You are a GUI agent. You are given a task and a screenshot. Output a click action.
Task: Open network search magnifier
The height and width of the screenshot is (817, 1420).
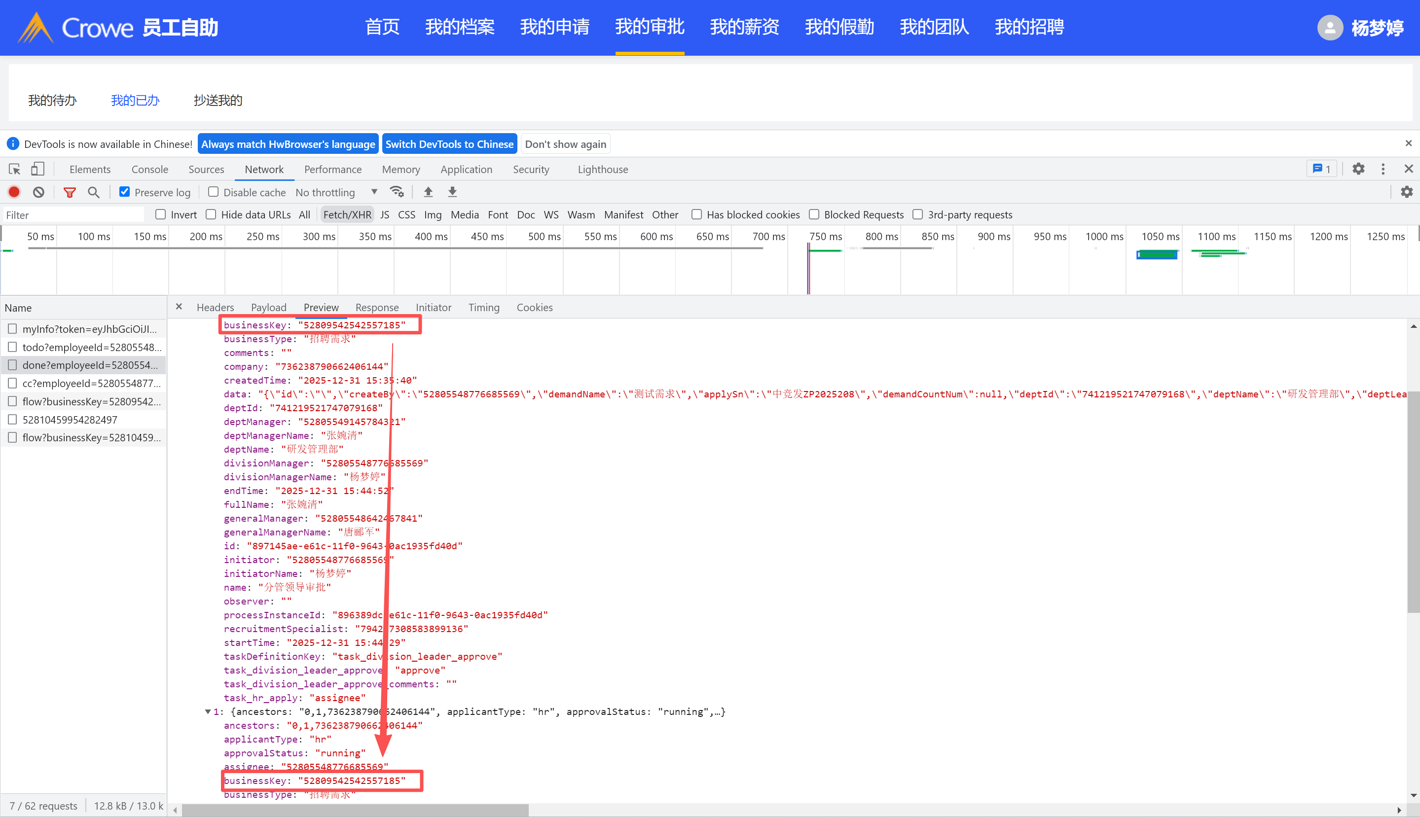pos(94,192)
